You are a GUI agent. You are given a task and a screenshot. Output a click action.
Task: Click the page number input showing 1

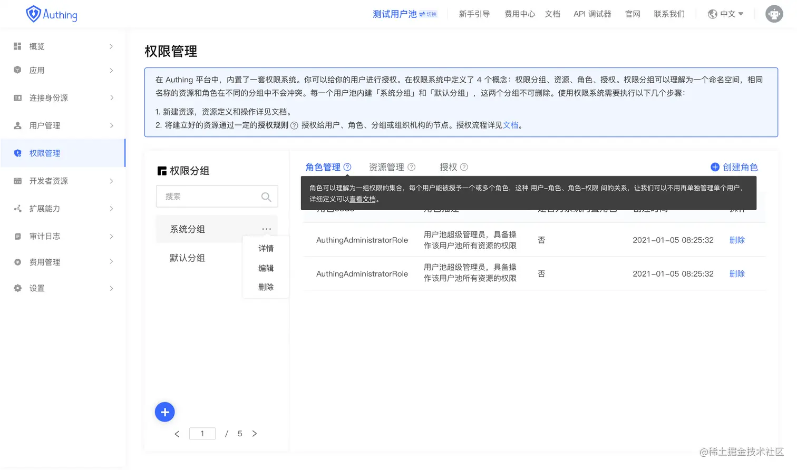coord(202,434)
